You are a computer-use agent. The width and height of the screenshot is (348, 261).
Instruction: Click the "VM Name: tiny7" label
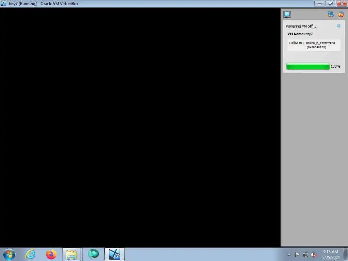click(300, 34)
